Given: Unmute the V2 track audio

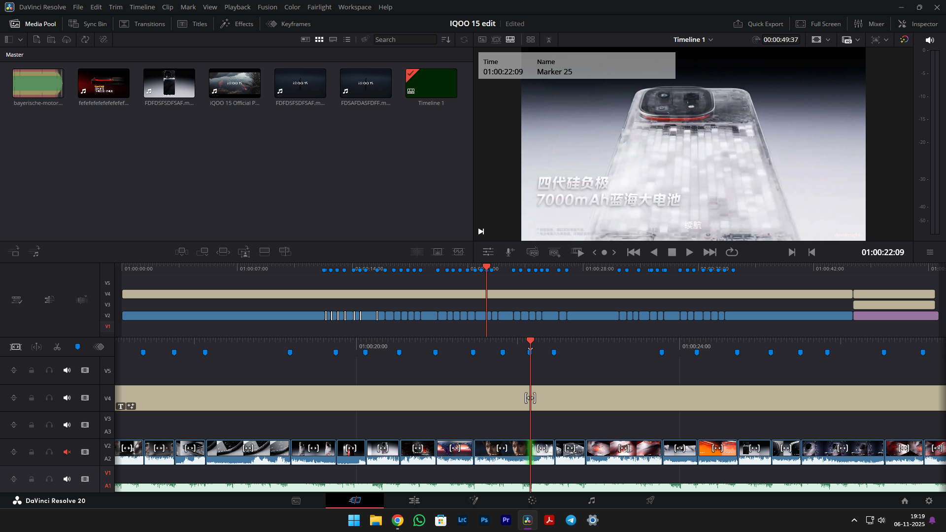Looking at the screenshot, I should point(67,452).
